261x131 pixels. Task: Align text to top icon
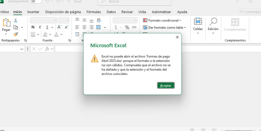coord(77,20)
